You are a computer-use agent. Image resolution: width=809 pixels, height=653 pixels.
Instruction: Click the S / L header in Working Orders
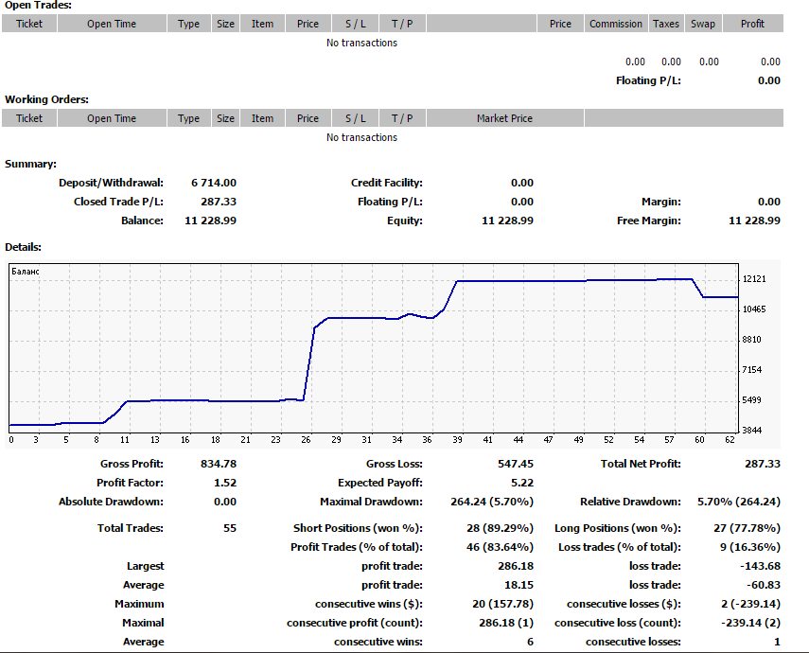point(356,118)
